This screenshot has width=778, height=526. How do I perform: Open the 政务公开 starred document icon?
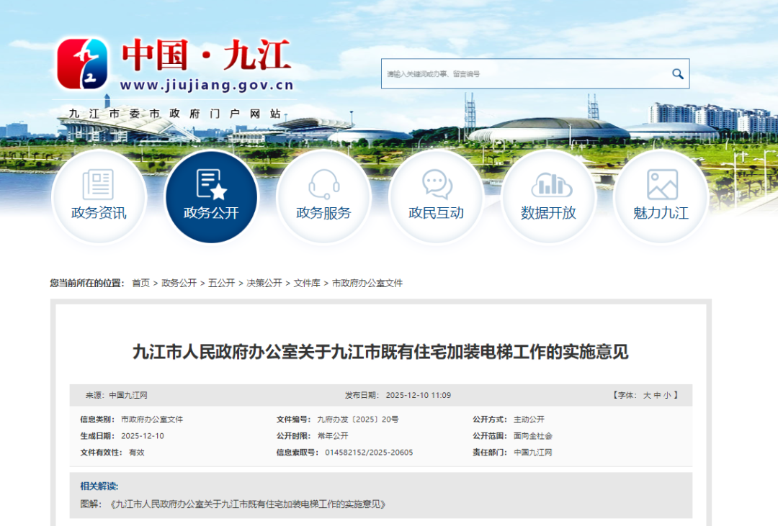pos(211,184)
